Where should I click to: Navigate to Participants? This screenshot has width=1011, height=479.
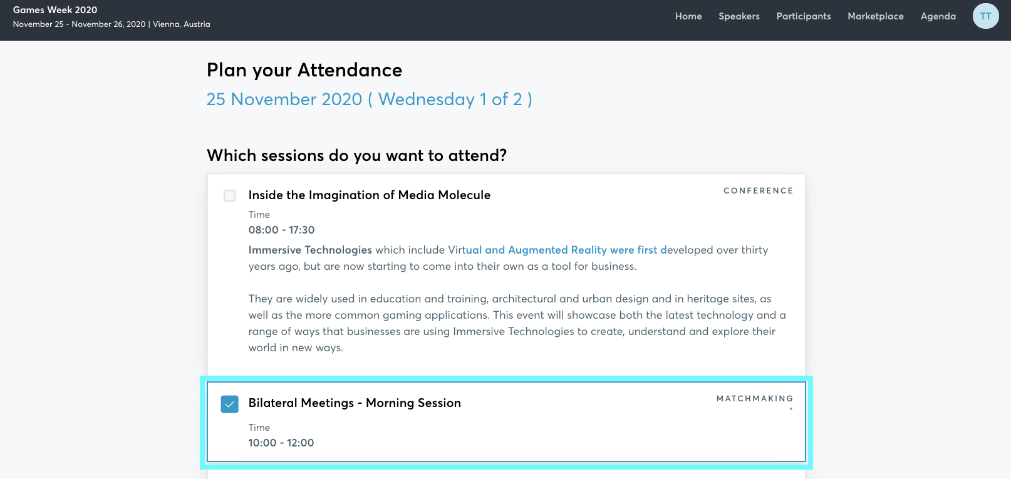click(x=803, y=16)
